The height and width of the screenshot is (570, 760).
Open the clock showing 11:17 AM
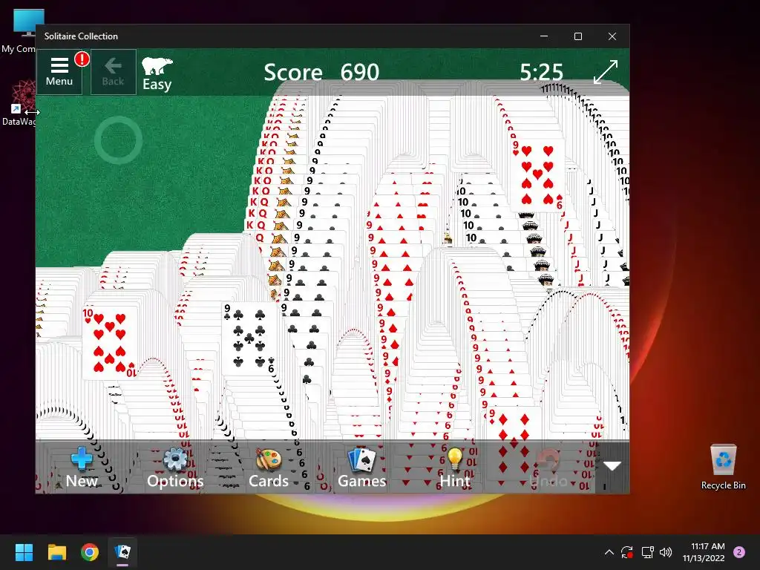pos(704,552)
